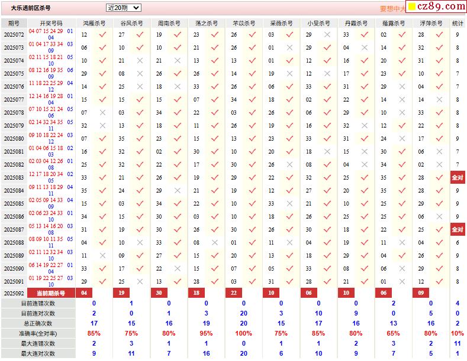467x361 pixels.
Task: Click the 丹霞杀号 column header
Action: pyautogui.click(x=356, y=23)
